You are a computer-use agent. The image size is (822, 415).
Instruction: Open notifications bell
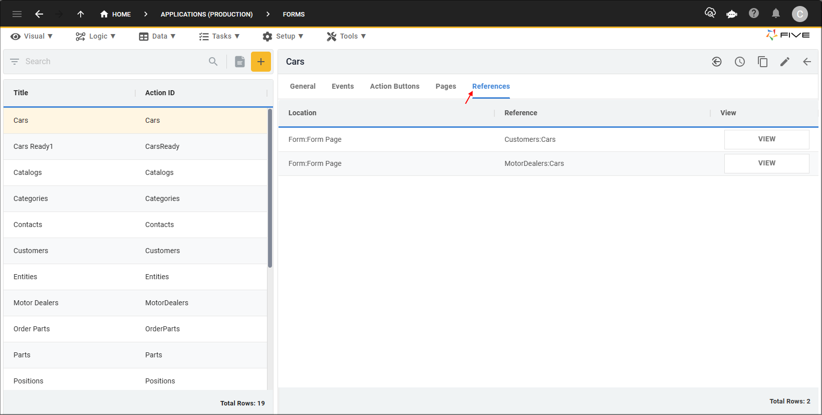(x=776, y=13)
